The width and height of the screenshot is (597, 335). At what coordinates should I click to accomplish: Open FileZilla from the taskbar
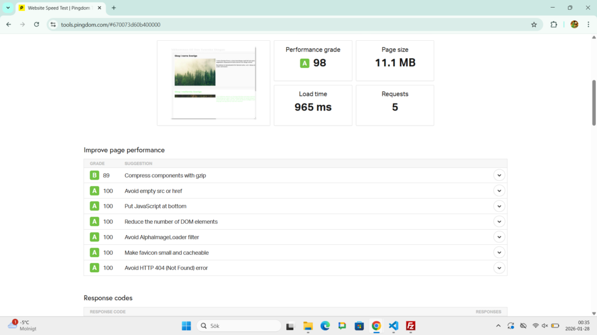tap(410, 326)
